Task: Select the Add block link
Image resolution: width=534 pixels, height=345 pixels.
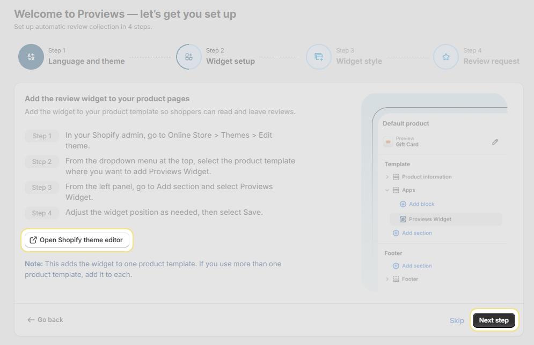Action: (422, 204)
